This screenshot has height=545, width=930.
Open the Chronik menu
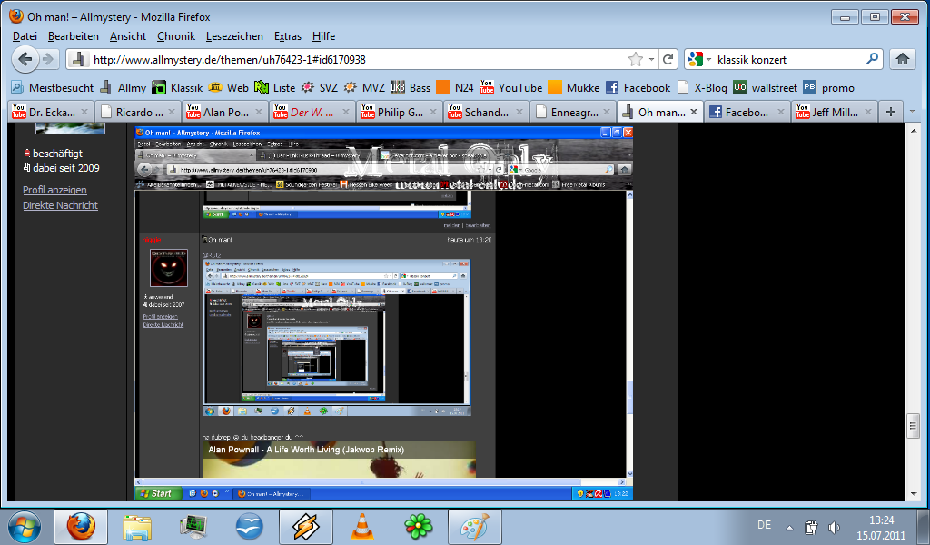click(176, 36)
